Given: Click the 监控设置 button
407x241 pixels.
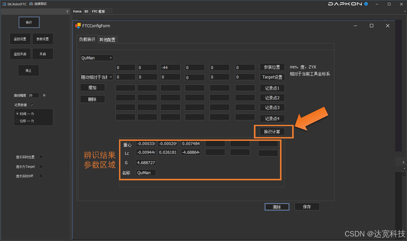Looking at the screenshot, I should point(20,39).
